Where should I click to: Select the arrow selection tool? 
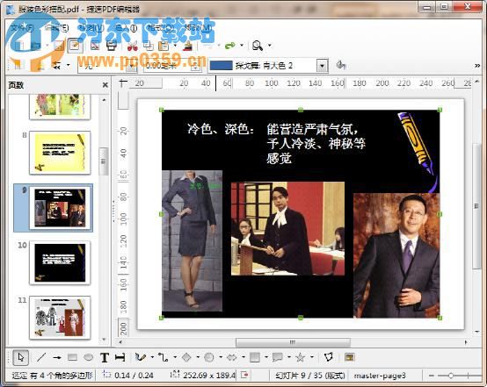click(21, 357)
